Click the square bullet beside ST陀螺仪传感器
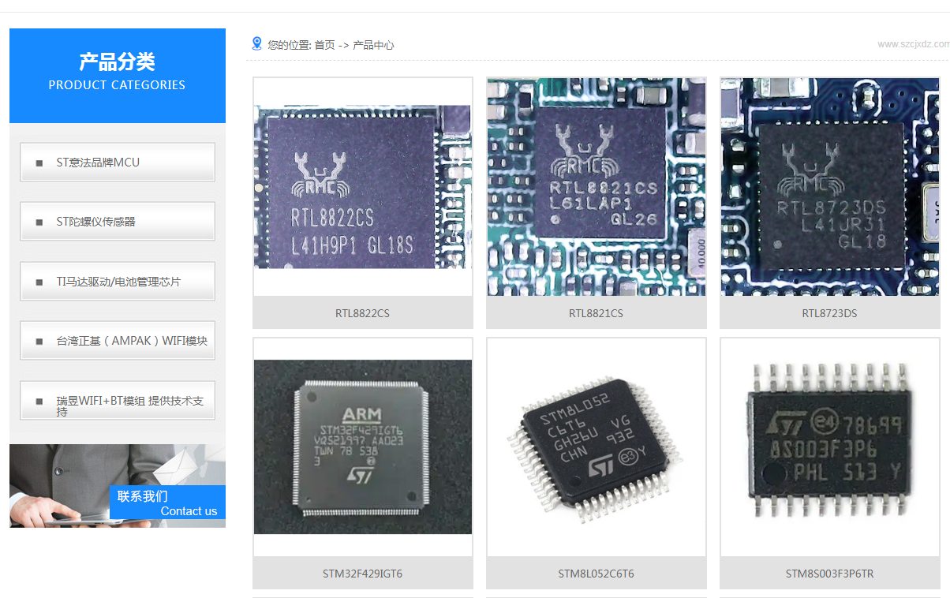The image size is (950, 598). coord(39,222)
